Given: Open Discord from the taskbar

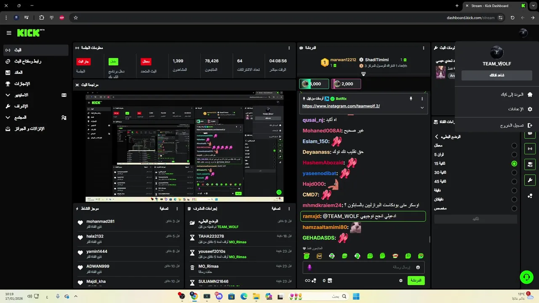Looking at the screenshot, I should tap(219, 296).
